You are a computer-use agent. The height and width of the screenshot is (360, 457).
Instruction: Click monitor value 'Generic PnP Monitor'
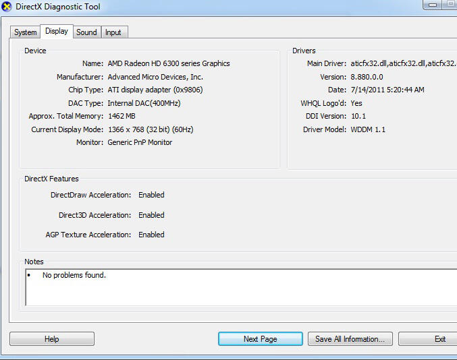coord(140,142)
